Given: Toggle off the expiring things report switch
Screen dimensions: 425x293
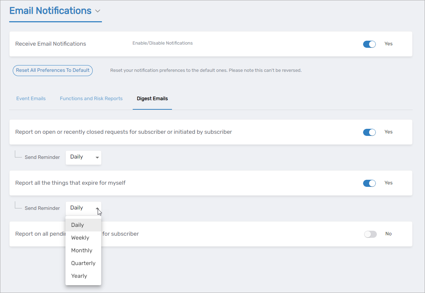Looking at the screenshot, I should tap(369, 183).
